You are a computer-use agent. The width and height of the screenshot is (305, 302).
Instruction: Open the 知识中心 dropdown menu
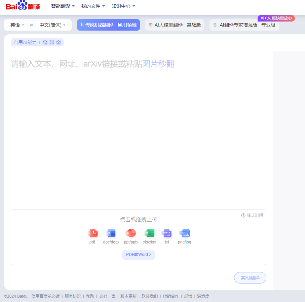coord(123,6)
